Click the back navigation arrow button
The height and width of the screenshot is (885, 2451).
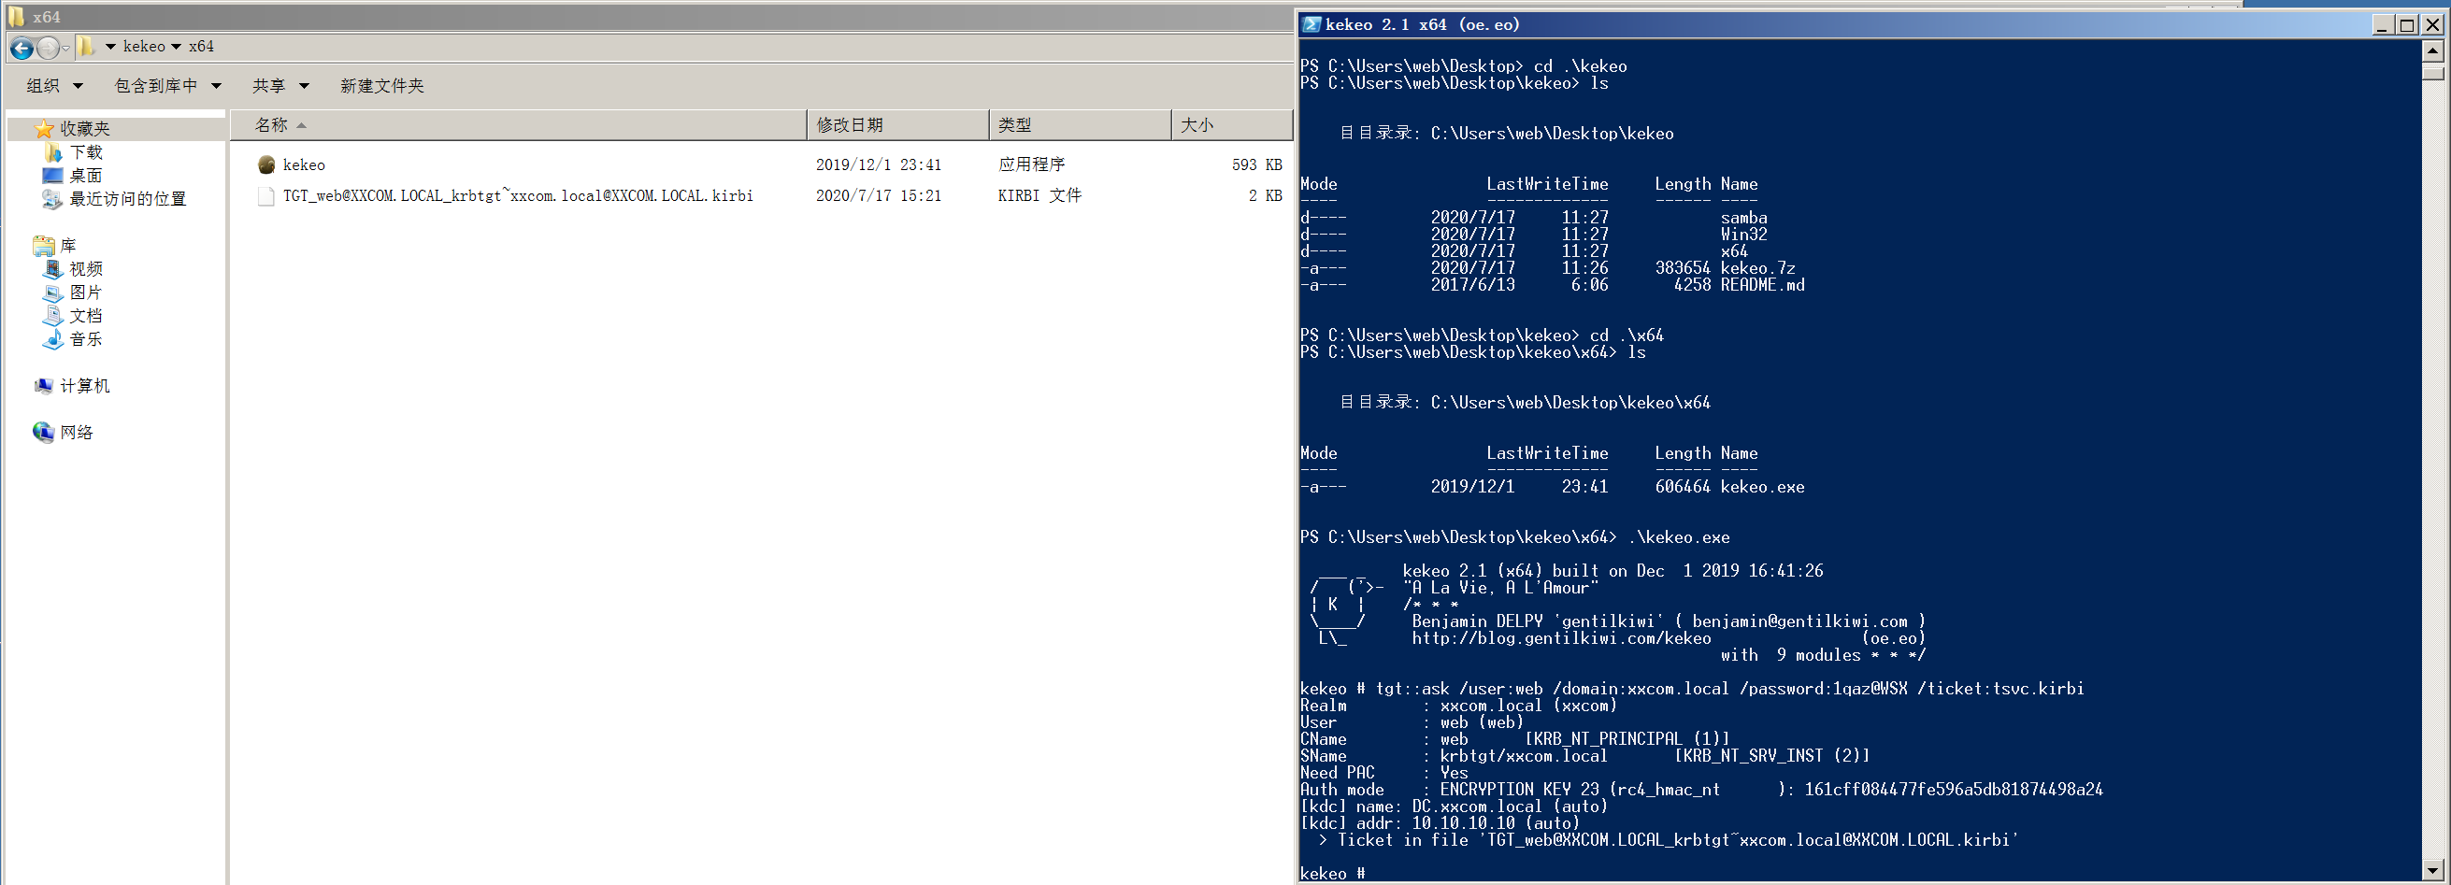[x=21, y=48]
